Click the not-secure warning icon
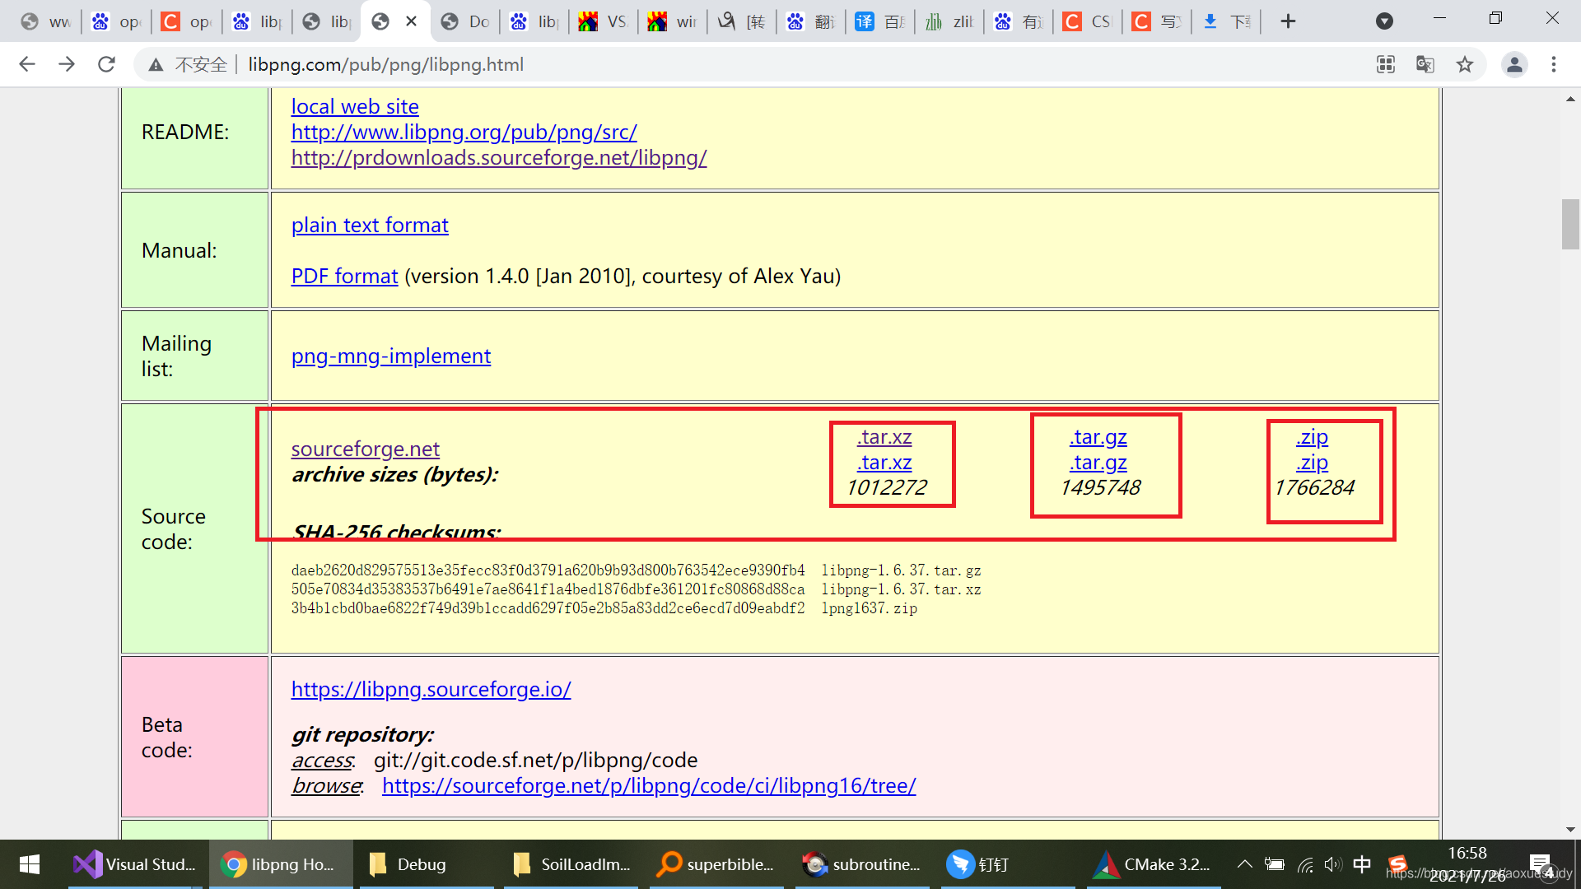Viewport: 1581px width, 889px height. coord(156,64)
